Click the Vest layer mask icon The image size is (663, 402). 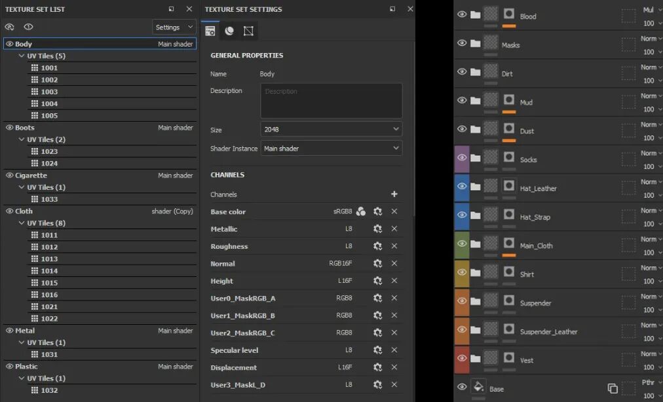(509, 357)
